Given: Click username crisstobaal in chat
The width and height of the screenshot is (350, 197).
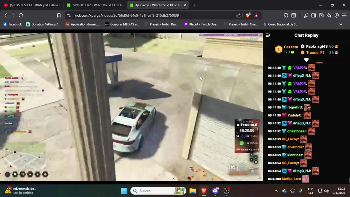Looking at the screenshot, I should [x=297, y=131].
